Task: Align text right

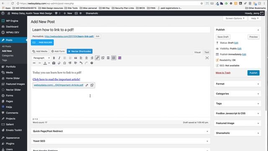Action: tap(92, 58)
